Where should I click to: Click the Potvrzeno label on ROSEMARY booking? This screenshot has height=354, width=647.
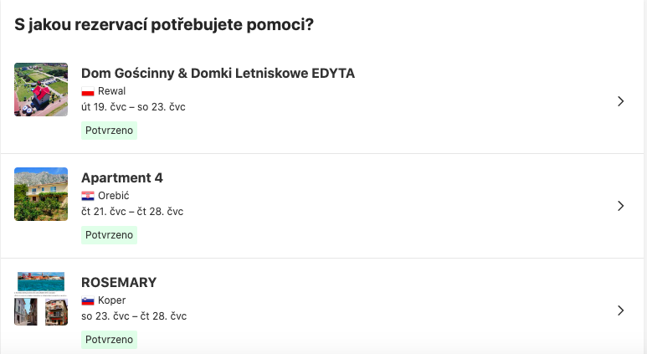[x=109, y=340]
